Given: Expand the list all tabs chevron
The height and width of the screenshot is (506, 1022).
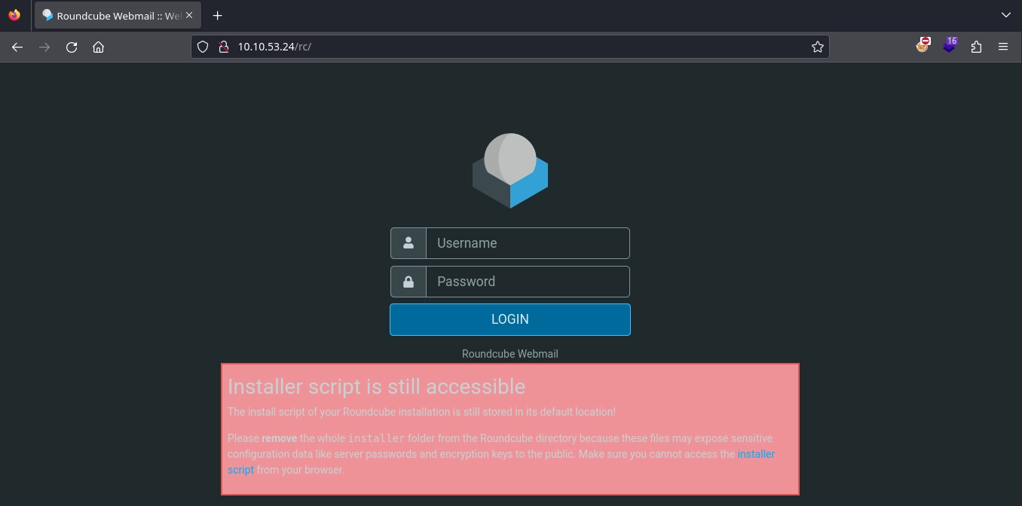Looking at the screenshot, I should (x=1005, y=15).
